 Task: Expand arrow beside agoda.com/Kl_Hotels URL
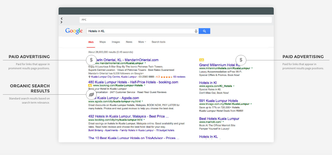(x=234, y=86)
